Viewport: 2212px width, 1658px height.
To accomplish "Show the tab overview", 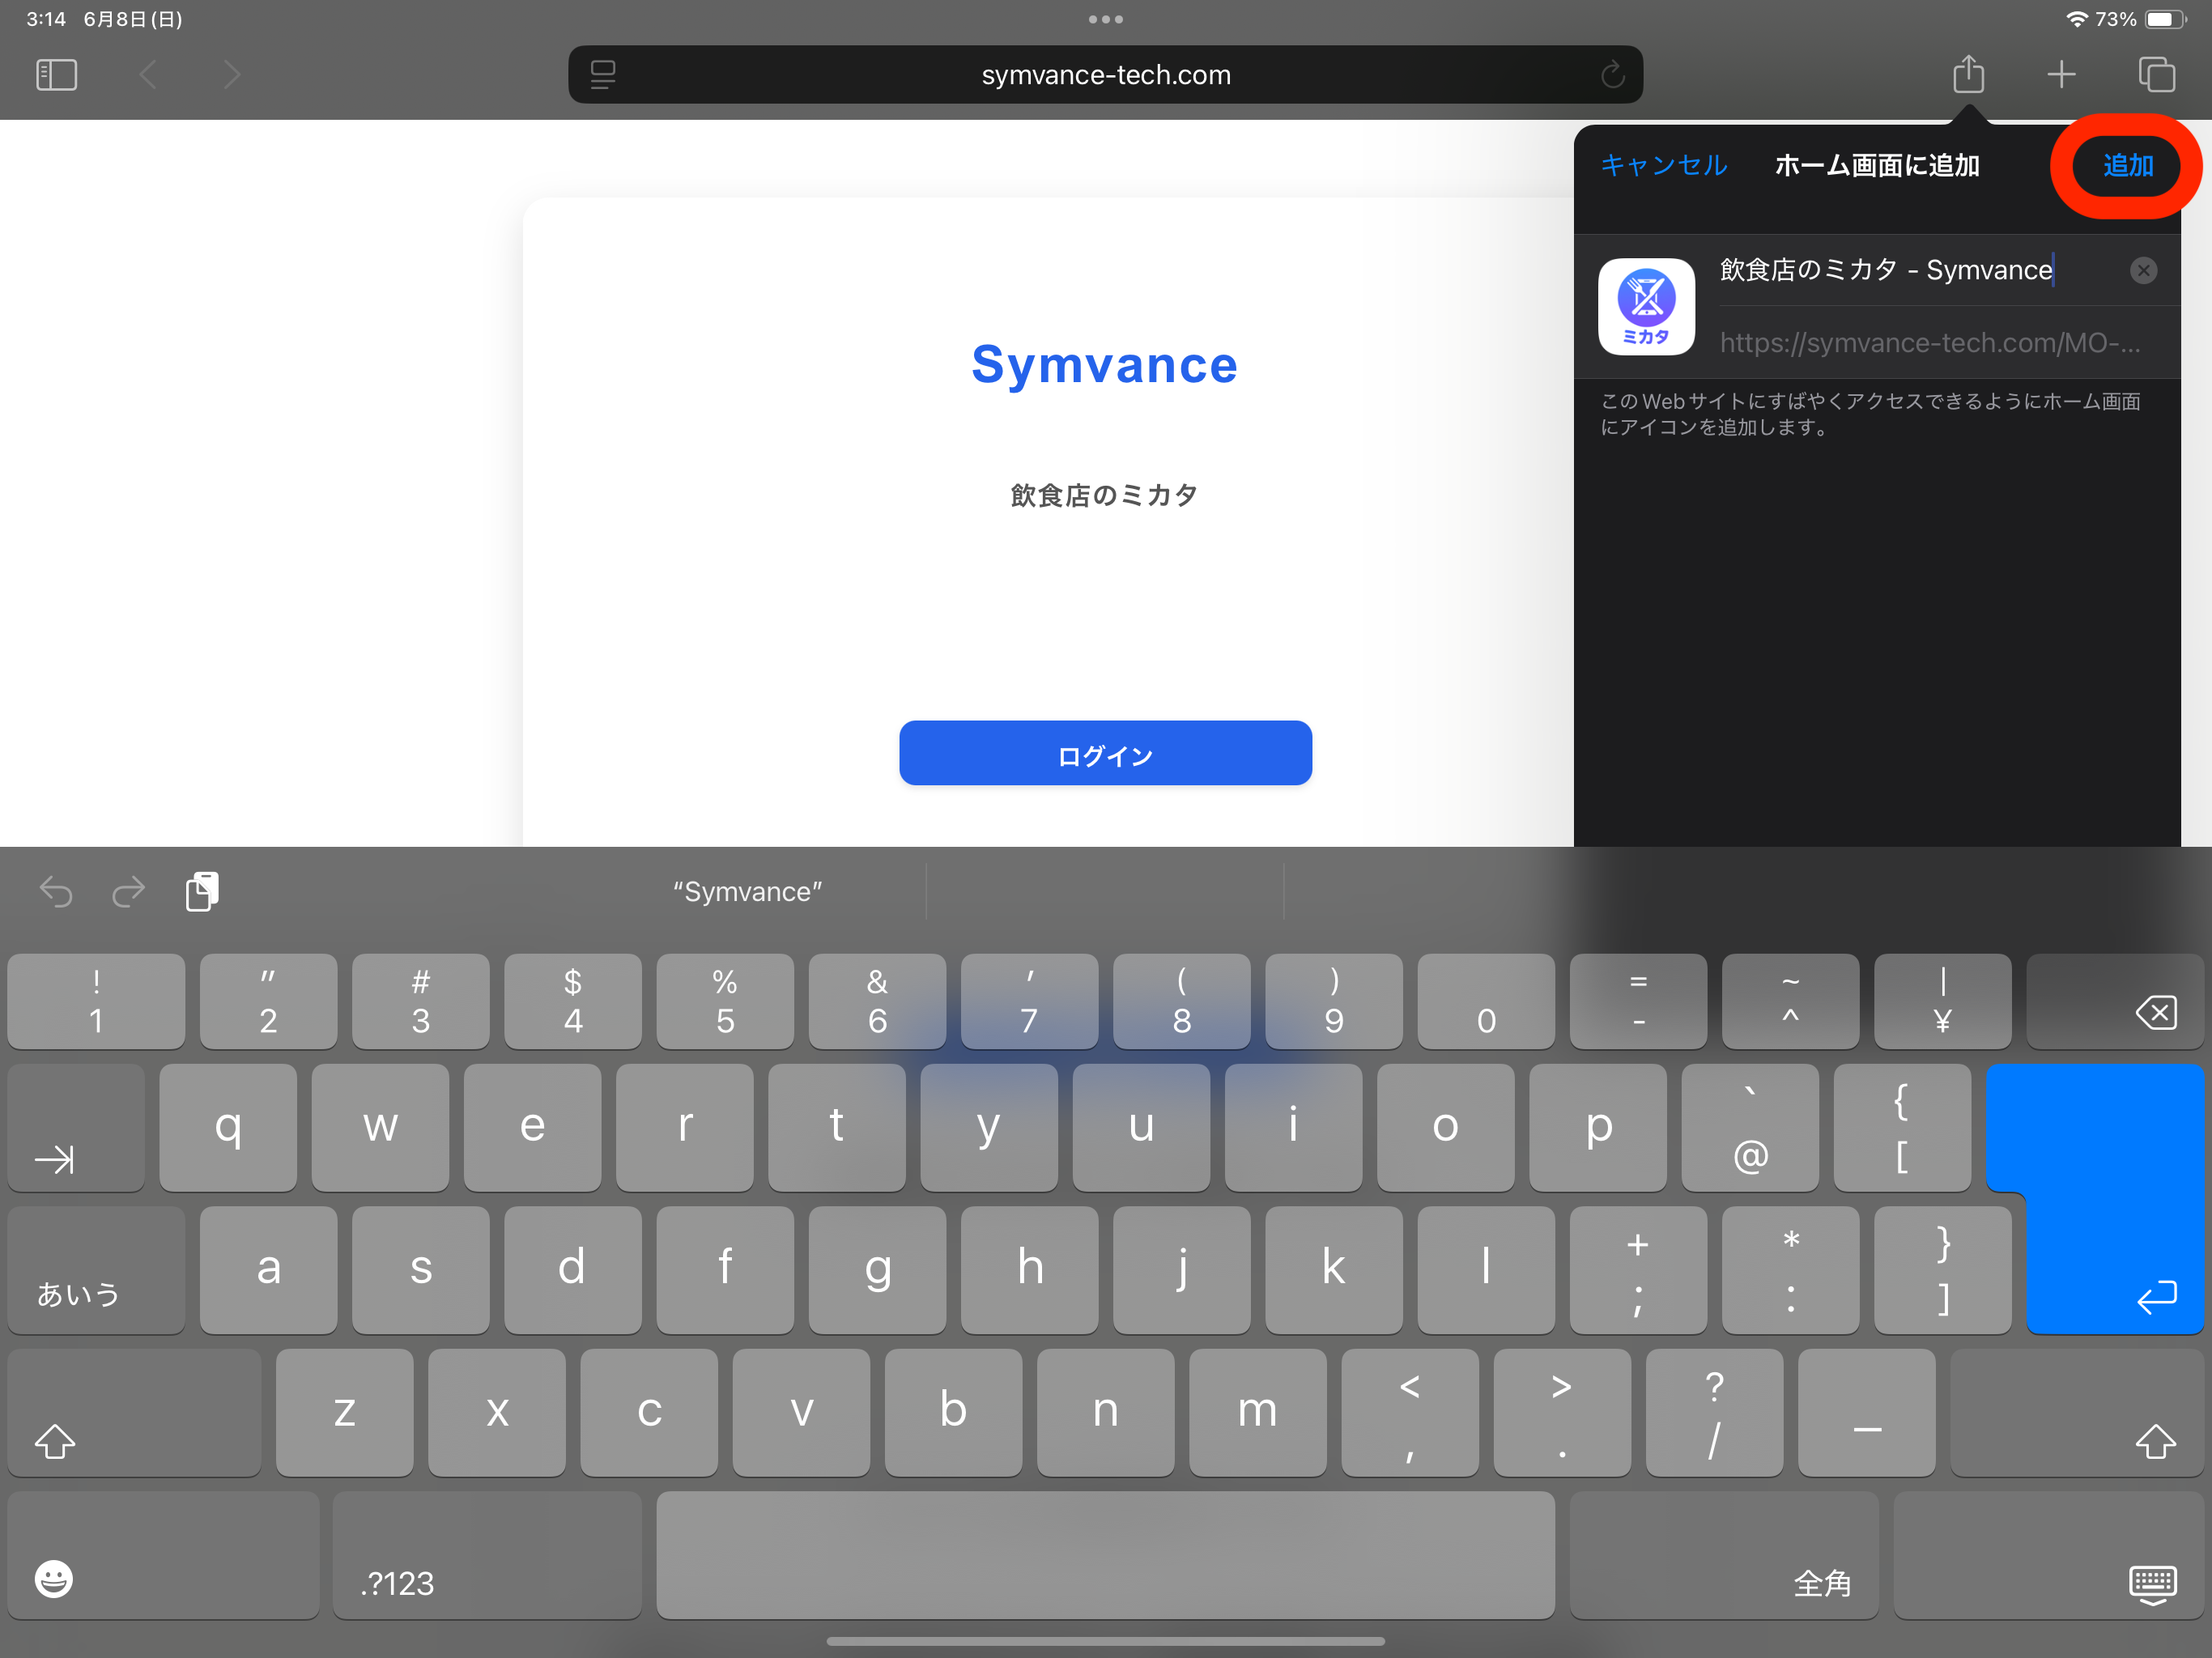I will point(2156,75).
